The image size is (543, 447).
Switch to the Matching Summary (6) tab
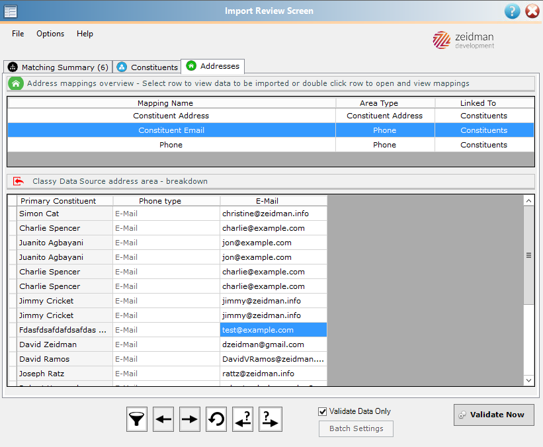[58, 67]
